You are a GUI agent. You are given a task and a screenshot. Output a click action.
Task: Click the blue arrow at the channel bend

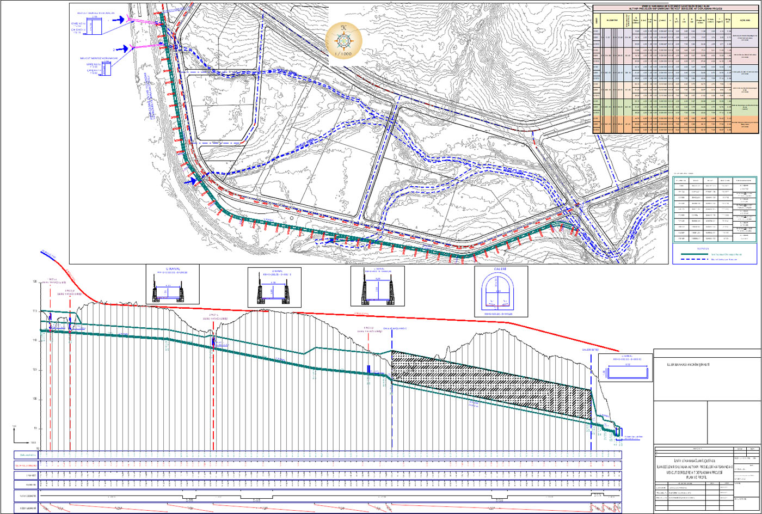click(x=192, y=180)
